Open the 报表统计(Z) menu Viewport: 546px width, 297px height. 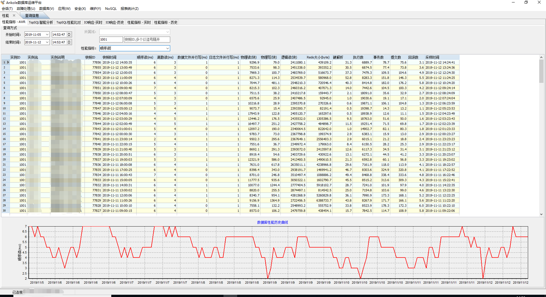click(x=129, y=9)
